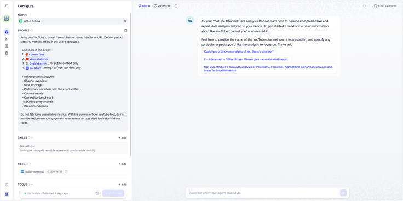Click the Configure panel heading
Screen dimensions: 403x201
point(25,6)
